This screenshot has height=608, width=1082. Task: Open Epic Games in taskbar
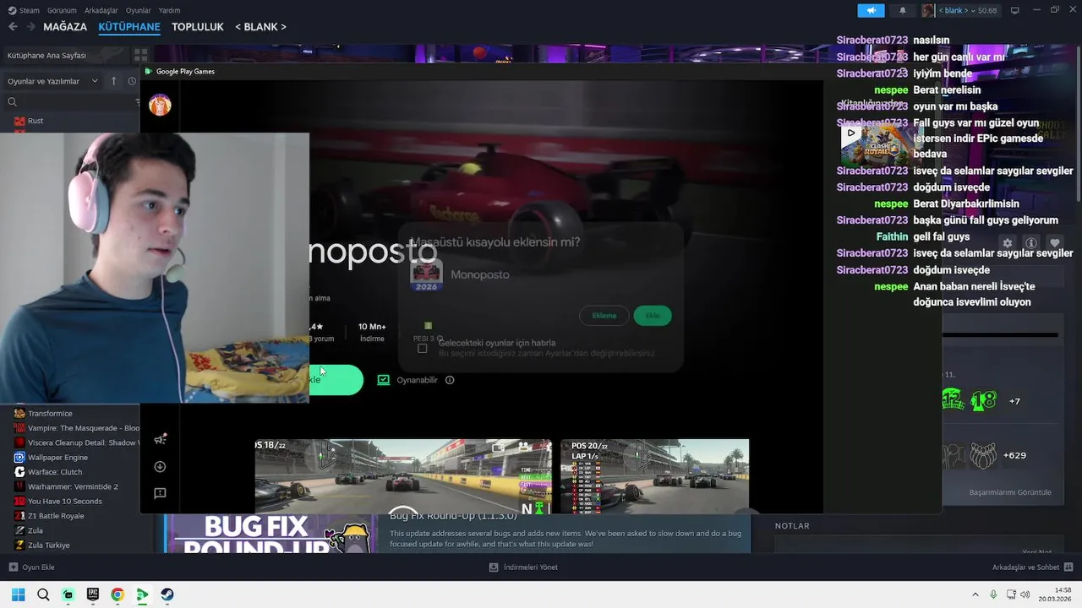click(93, 594)
